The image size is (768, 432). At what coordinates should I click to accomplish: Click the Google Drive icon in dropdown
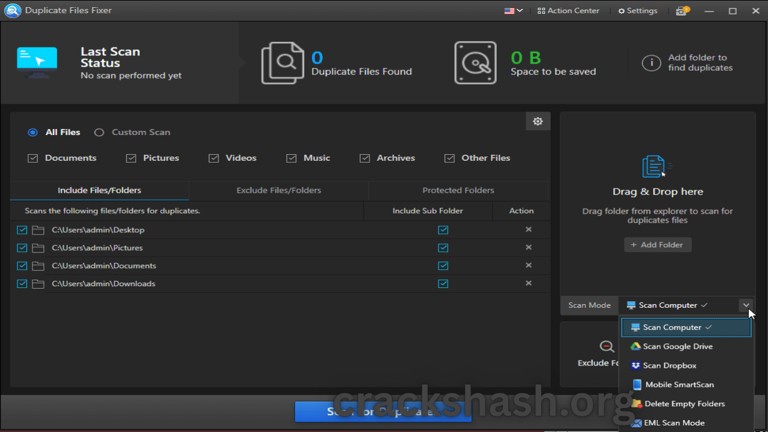[x=635, y=346]
